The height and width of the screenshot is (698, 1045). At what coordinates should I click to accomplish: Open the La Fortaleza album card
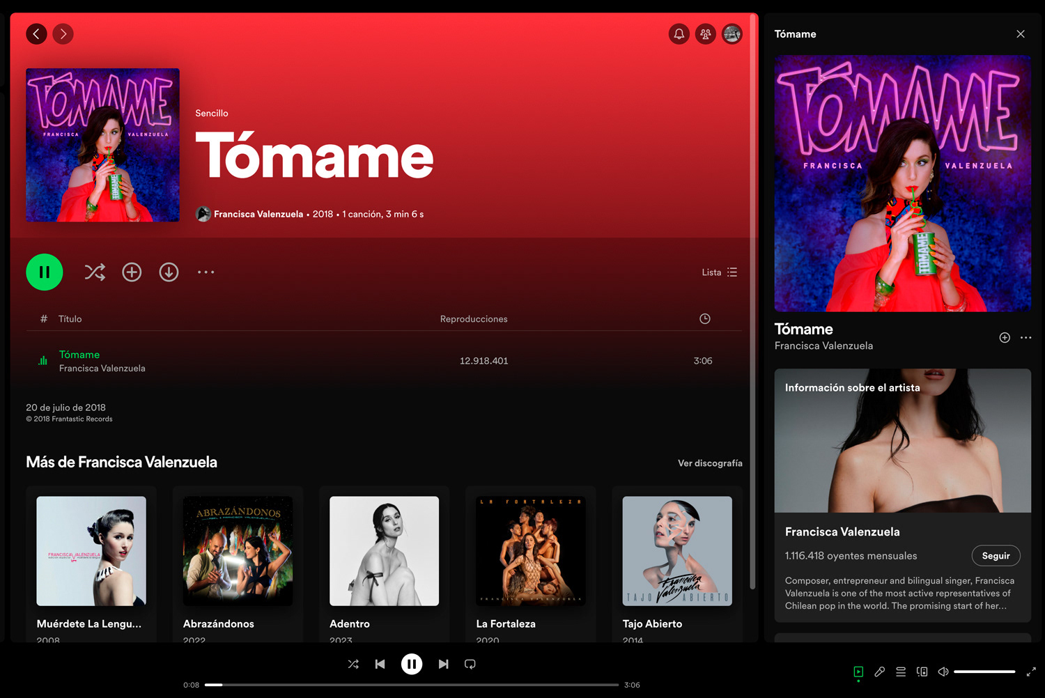531,564
